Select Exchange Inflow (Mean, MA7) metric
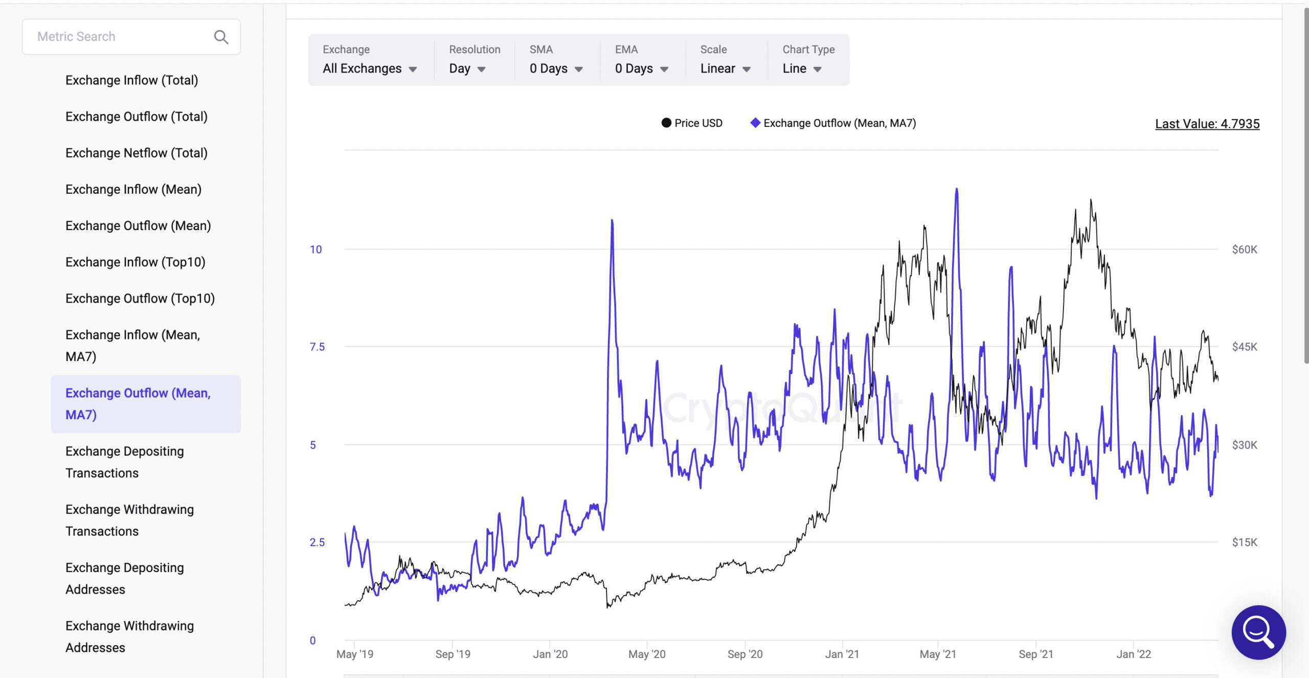This screenshot has height=678, width=1309. pyautogui.click(x=132, y=346)
